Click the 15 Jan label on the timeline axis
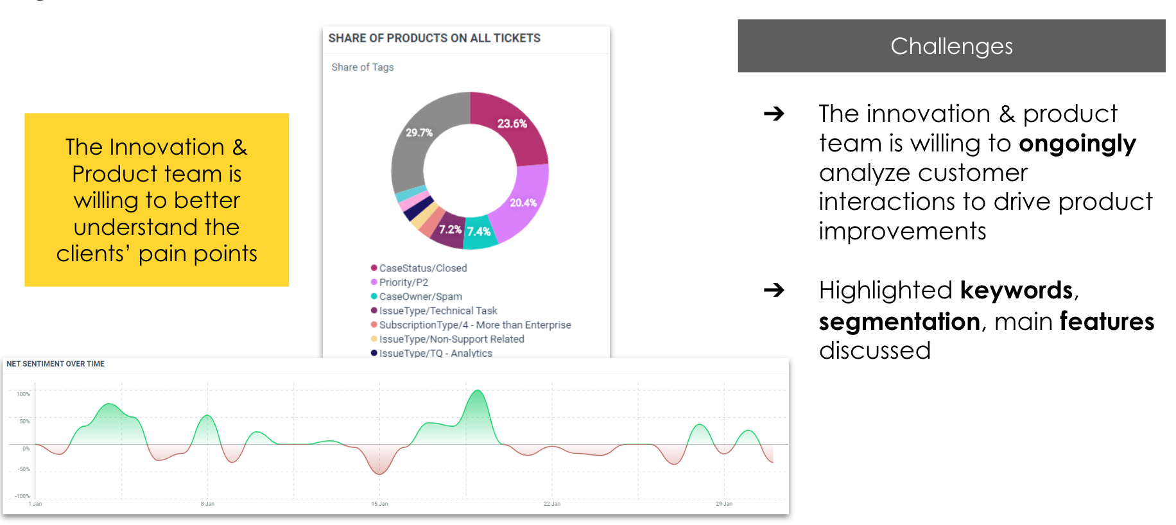1176x525 pixels. tap(379, 504)
